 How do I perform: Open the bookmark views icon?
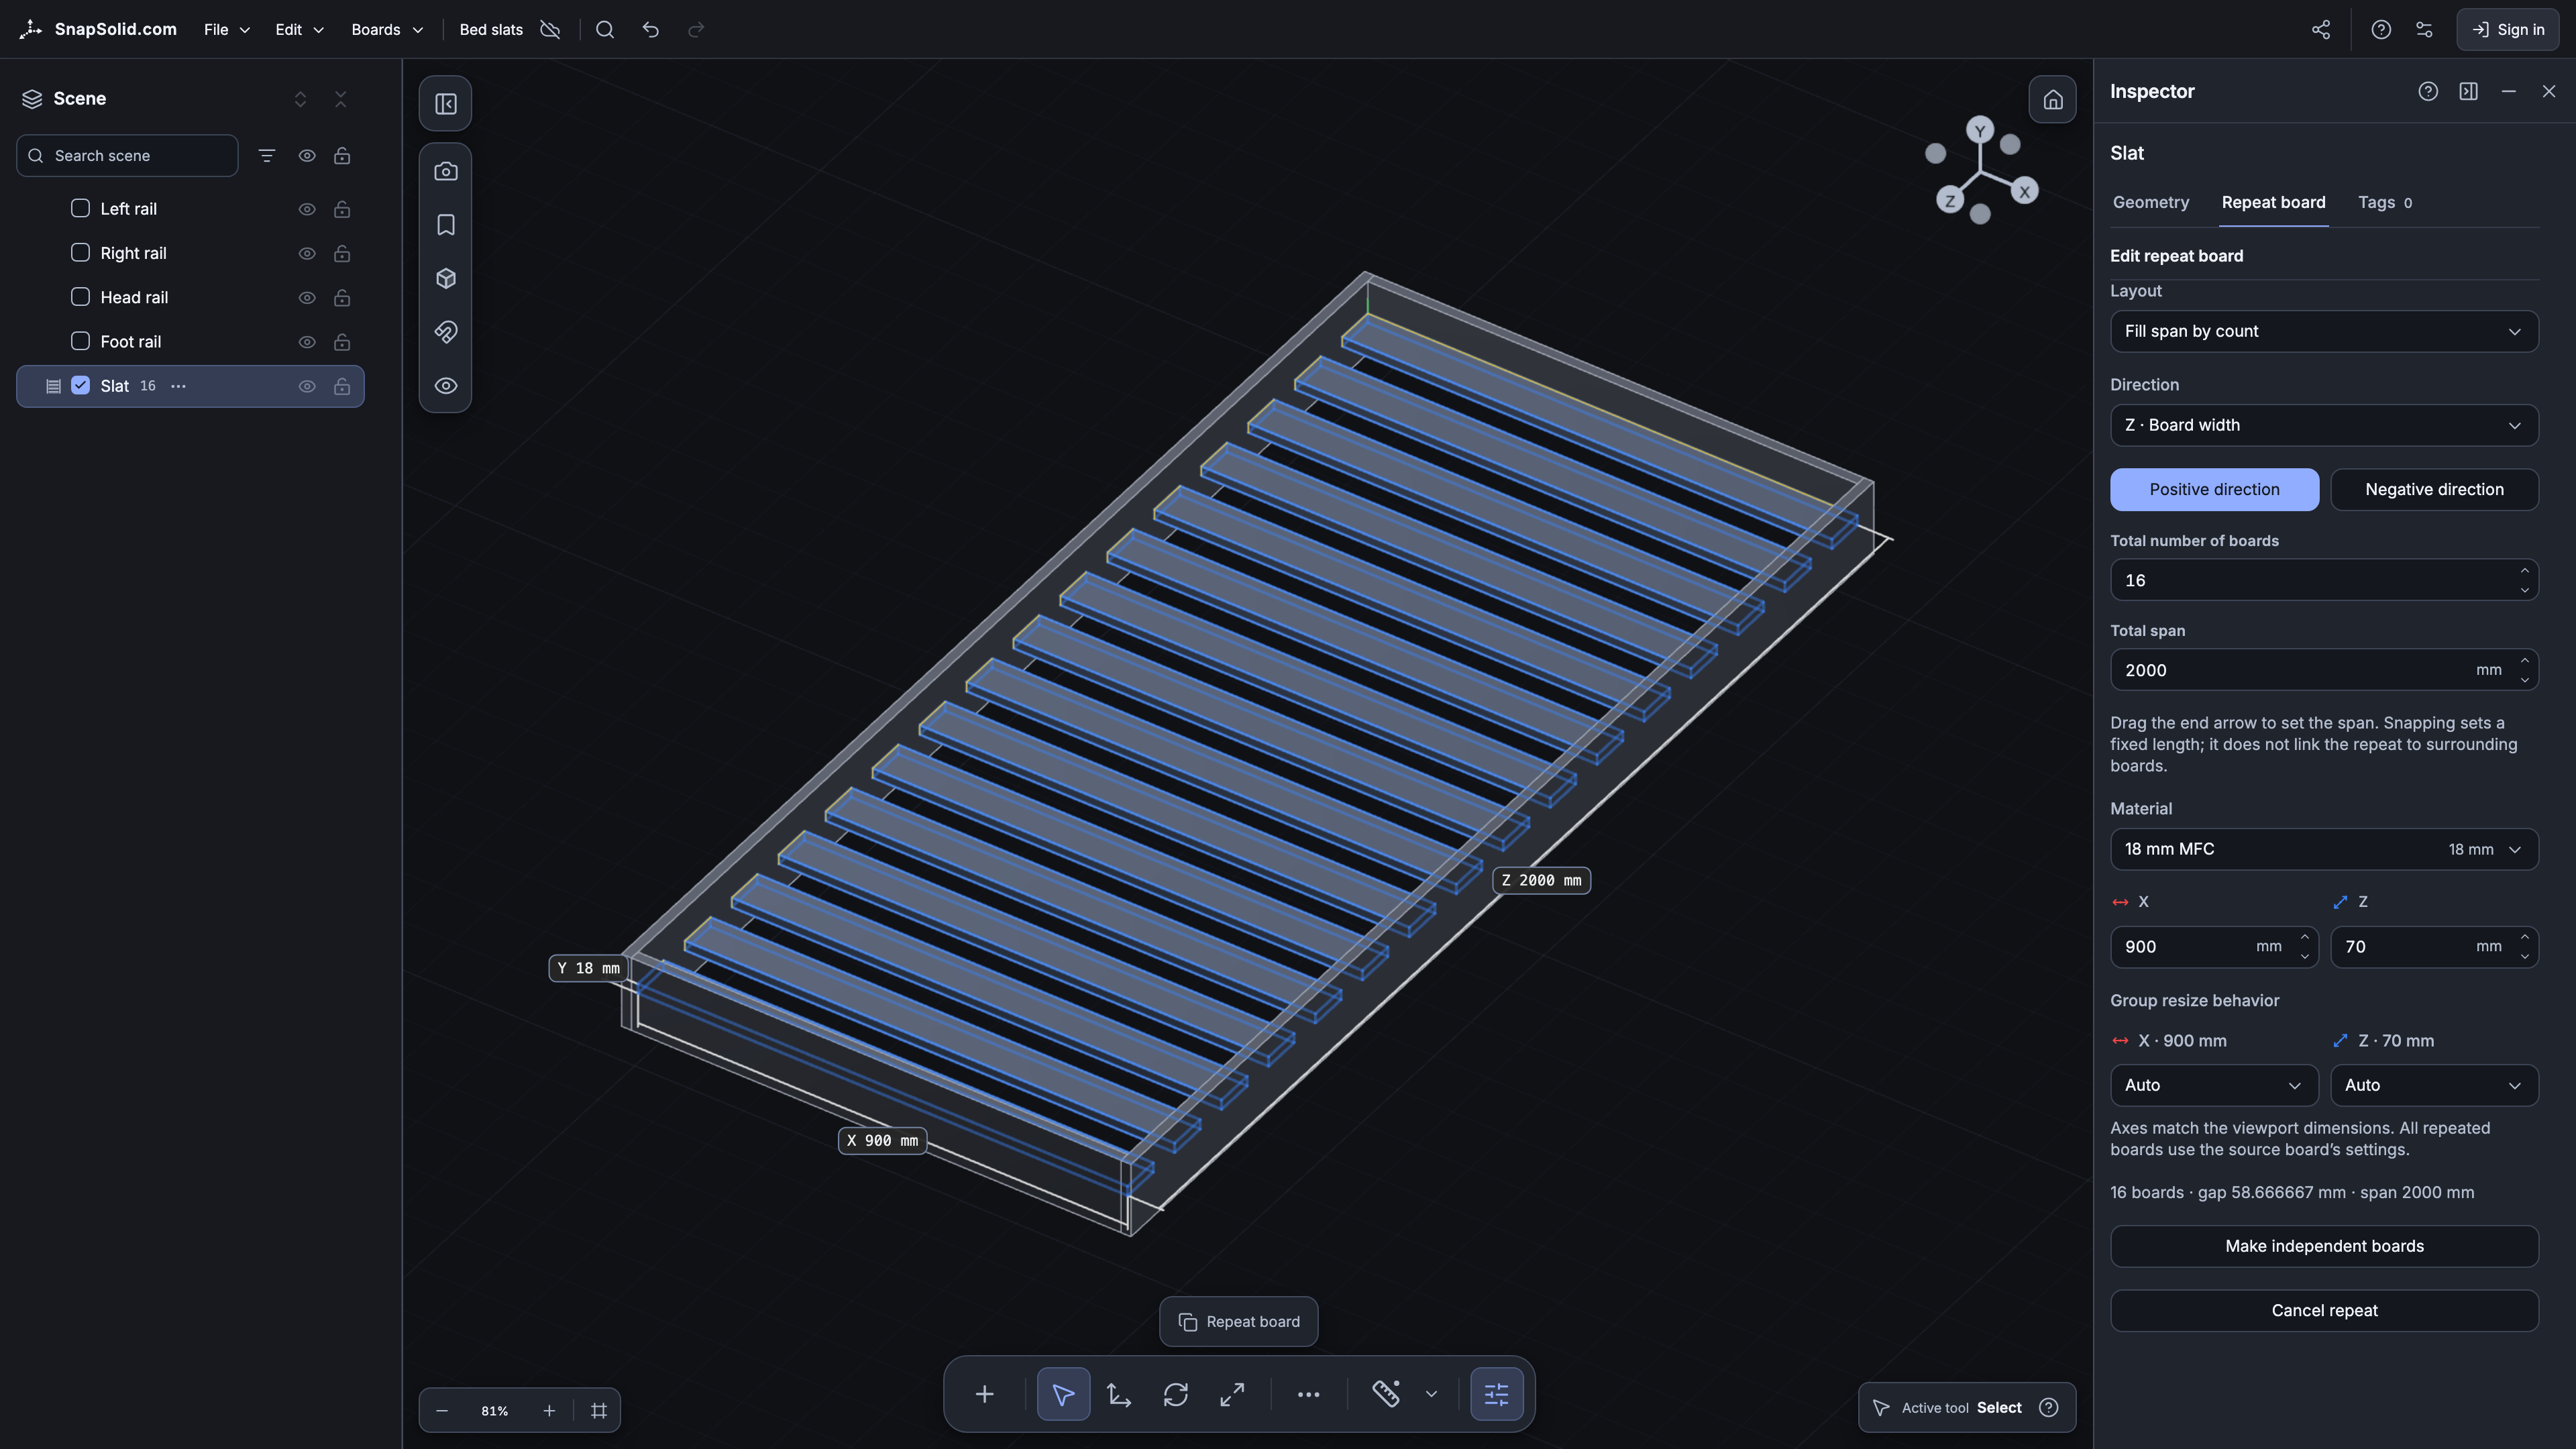click(446, 225)
